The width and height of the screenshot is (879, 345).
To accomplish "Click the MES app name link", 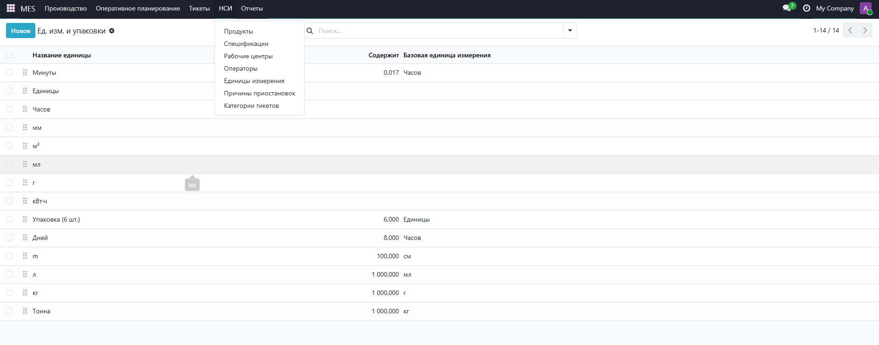I will click(x=28, y=8).
